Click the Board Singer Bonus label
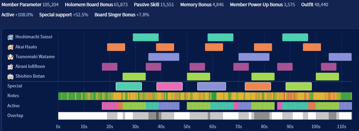 [115, 15]
